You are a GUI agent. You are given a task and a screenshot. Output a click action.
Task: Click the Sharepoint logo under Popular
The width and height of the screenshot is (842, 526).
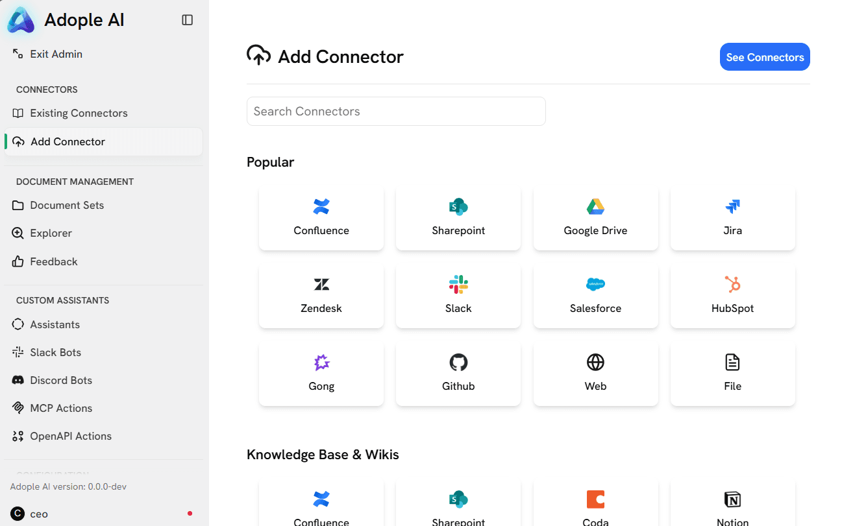[x=458, y=207]
